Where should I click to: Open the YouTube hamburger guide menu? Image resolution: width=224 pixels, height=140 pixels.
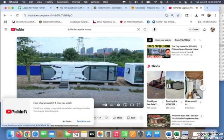coord(6,29)
